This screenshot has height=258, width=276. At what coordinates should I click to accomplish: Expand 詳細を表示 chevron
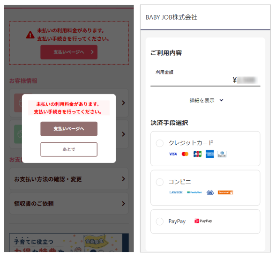click(222, 100)
